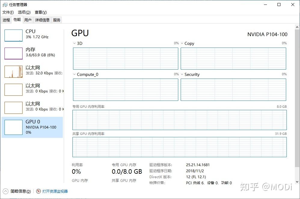Click the collapse arrow icon beside 简略信息

point(6,191)
